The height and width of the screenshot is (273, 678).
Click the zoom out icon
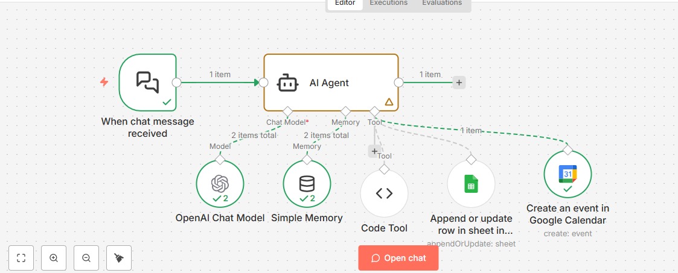(x=86, y=258)
